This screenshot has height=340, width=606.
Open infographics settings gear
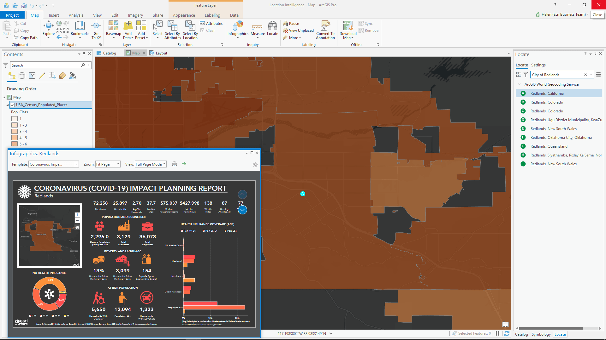click(x=255, y=165)
